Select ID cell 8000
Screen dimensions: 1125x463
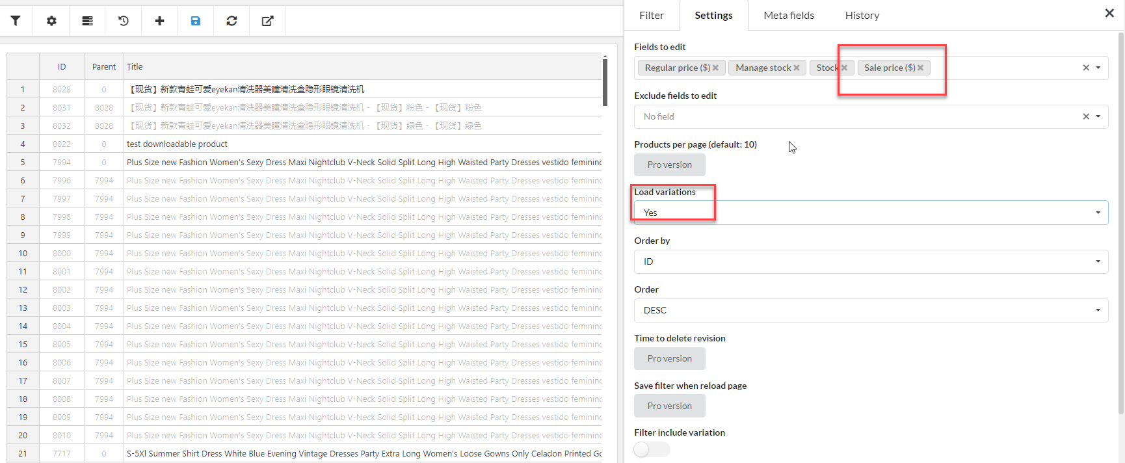62,253
